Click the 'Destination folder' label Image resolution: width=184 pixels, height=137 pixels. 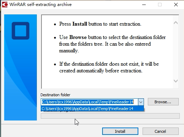click(55, 95)
